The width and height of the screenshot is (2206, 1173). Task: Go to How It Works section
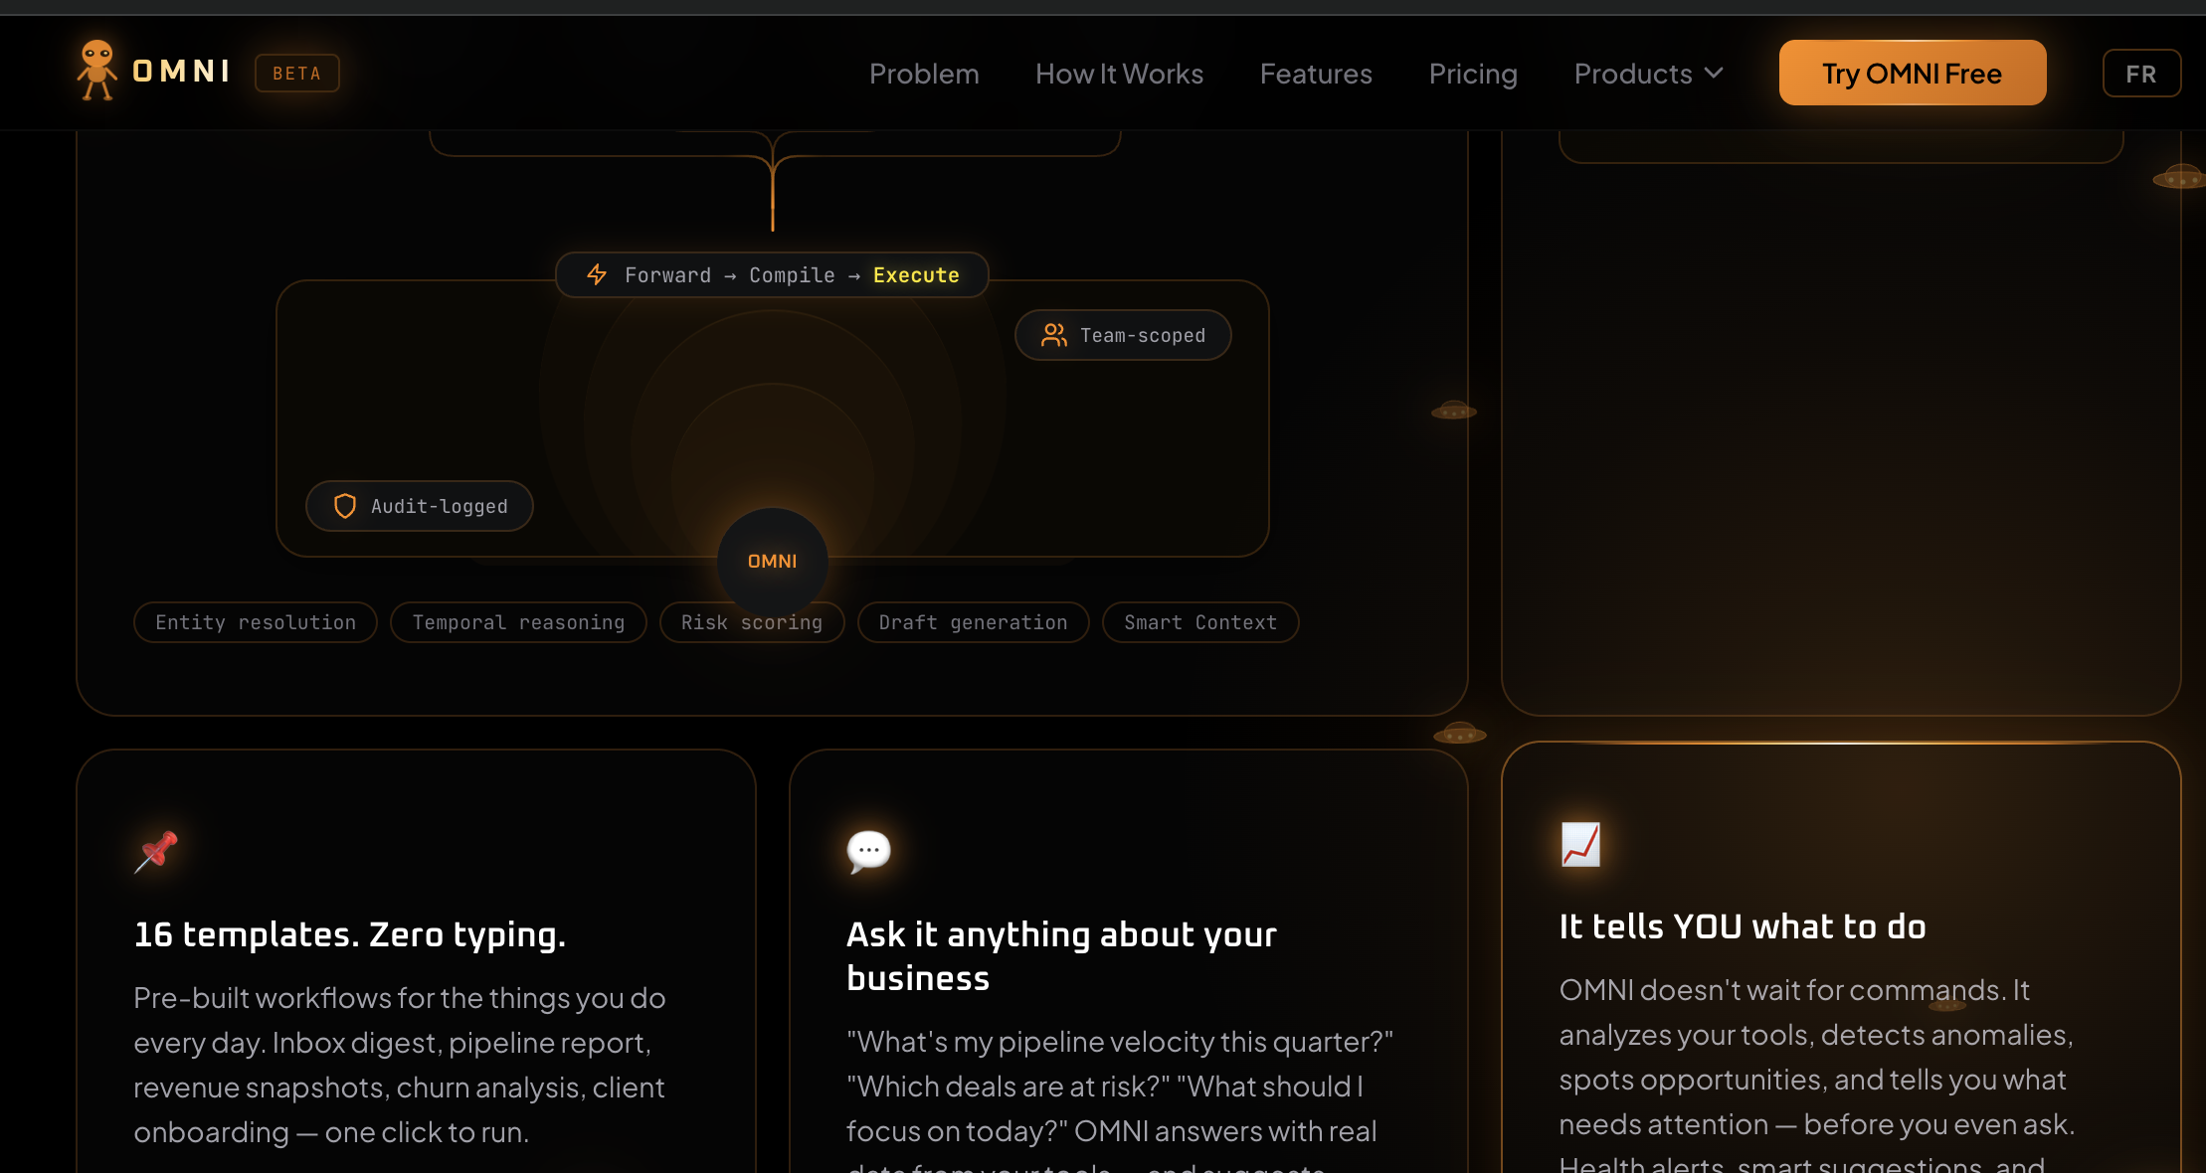click(x=1119, y=74)
